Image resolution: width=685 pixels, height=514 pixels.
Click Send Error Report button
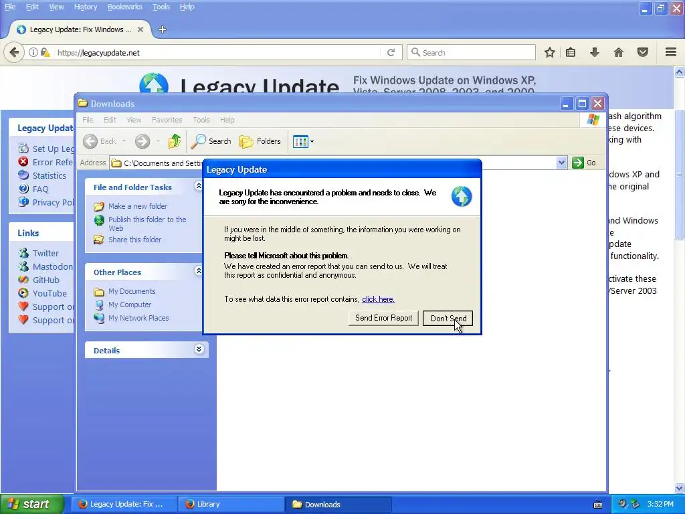(383, 318)
